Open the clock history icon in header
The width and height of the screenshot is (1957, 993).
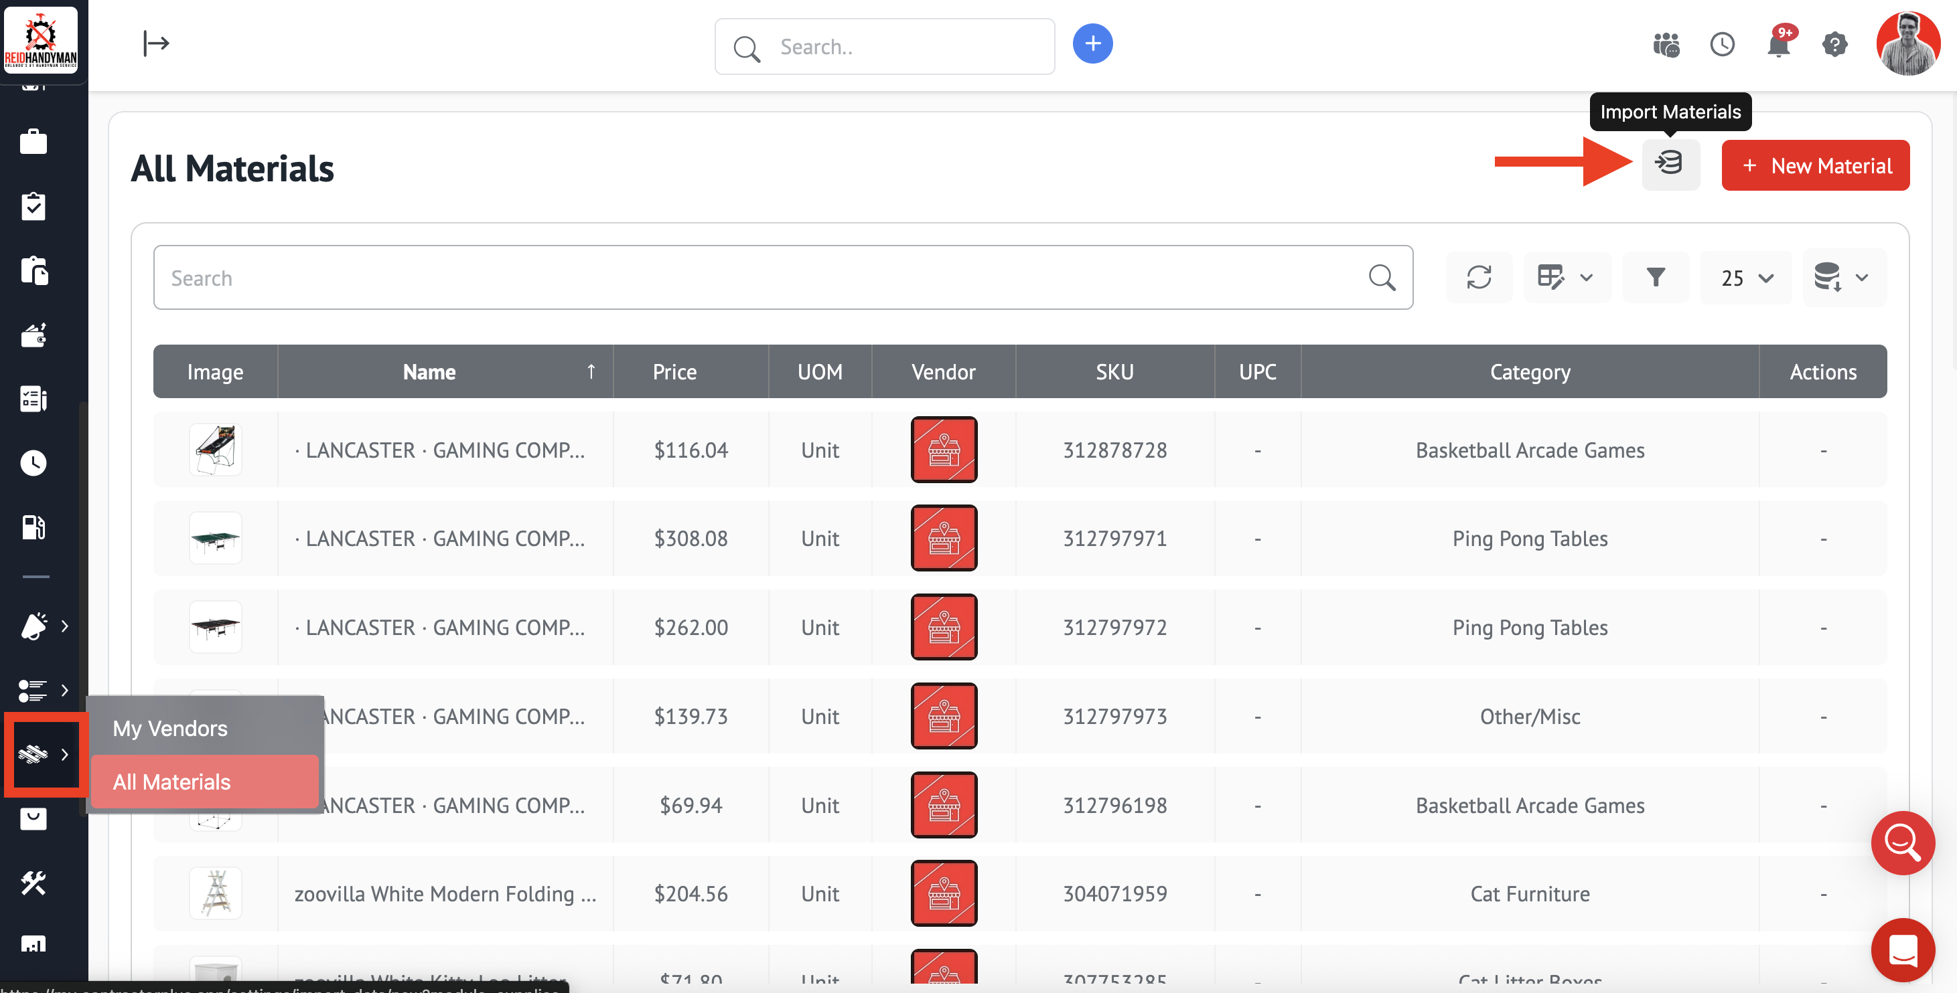[x=1722, y=45]
